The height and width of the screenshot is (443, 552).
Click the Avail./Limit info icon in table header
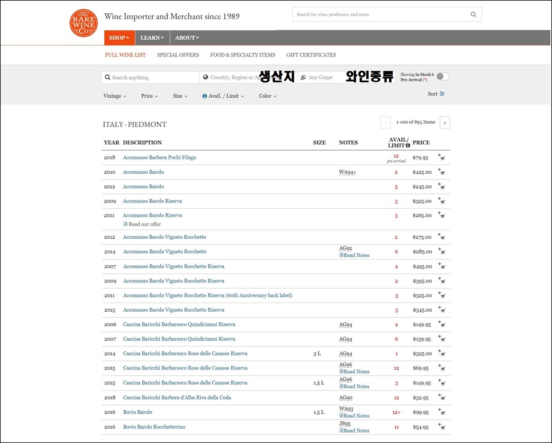(x=408, y=146)
